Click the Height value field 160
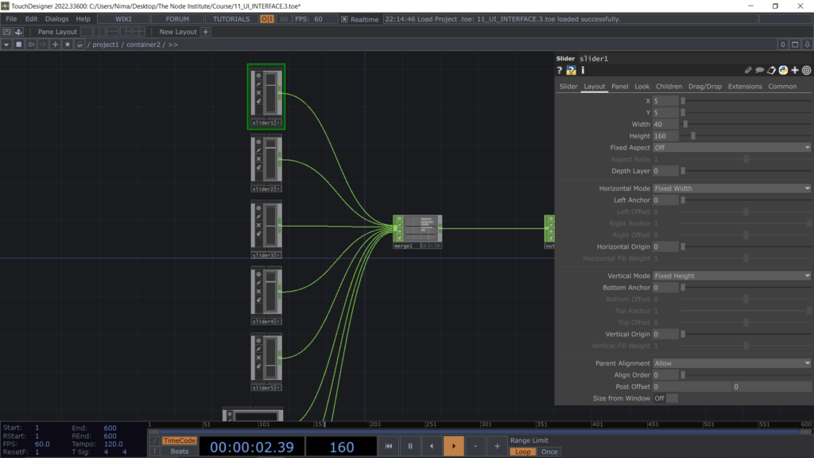This screenshot has height=458, width=814. coord(665,136)
